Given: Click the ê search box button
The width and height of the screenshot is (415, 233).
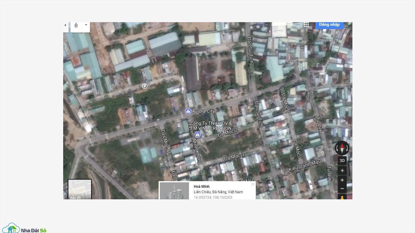Looking at the screenshot, I should [76, 25].
